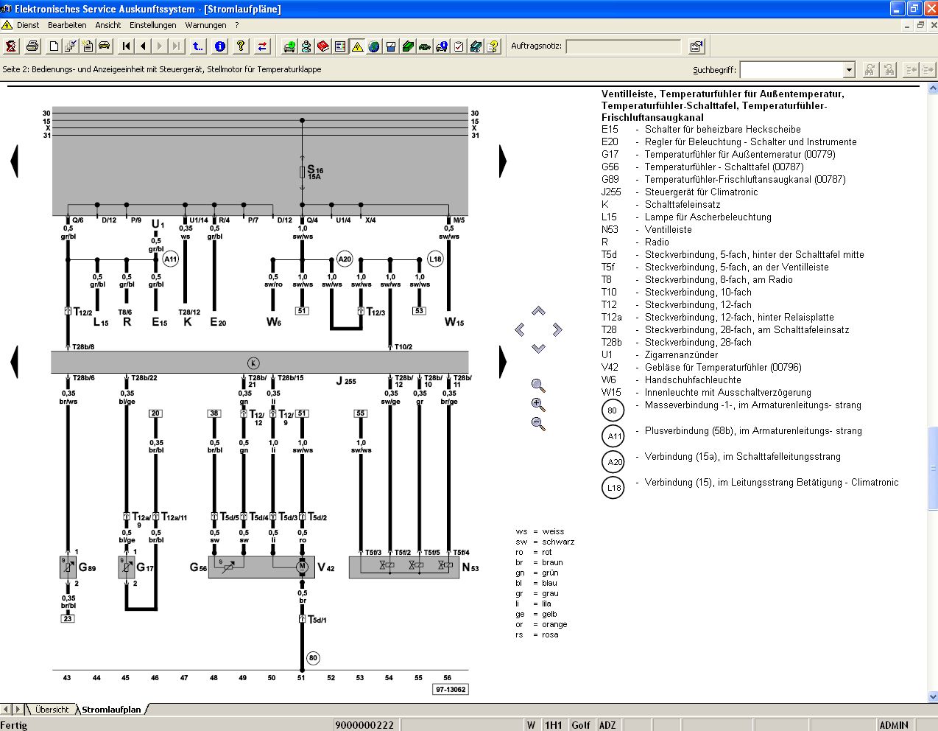Click into the Suchbegriff search field
This screenshot has height=731, width=938.
791,70
